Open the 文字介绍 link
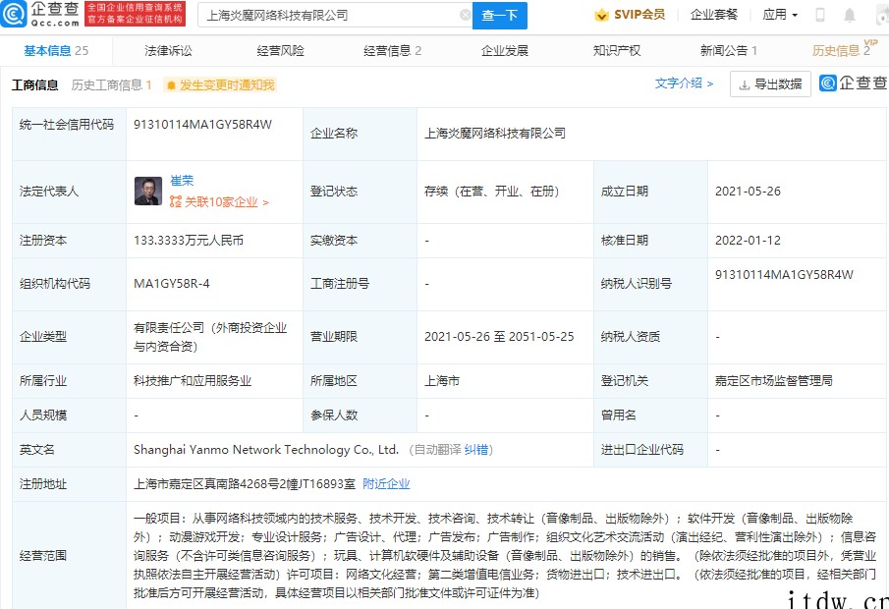889x609 pixels. [x=684, y=83]
